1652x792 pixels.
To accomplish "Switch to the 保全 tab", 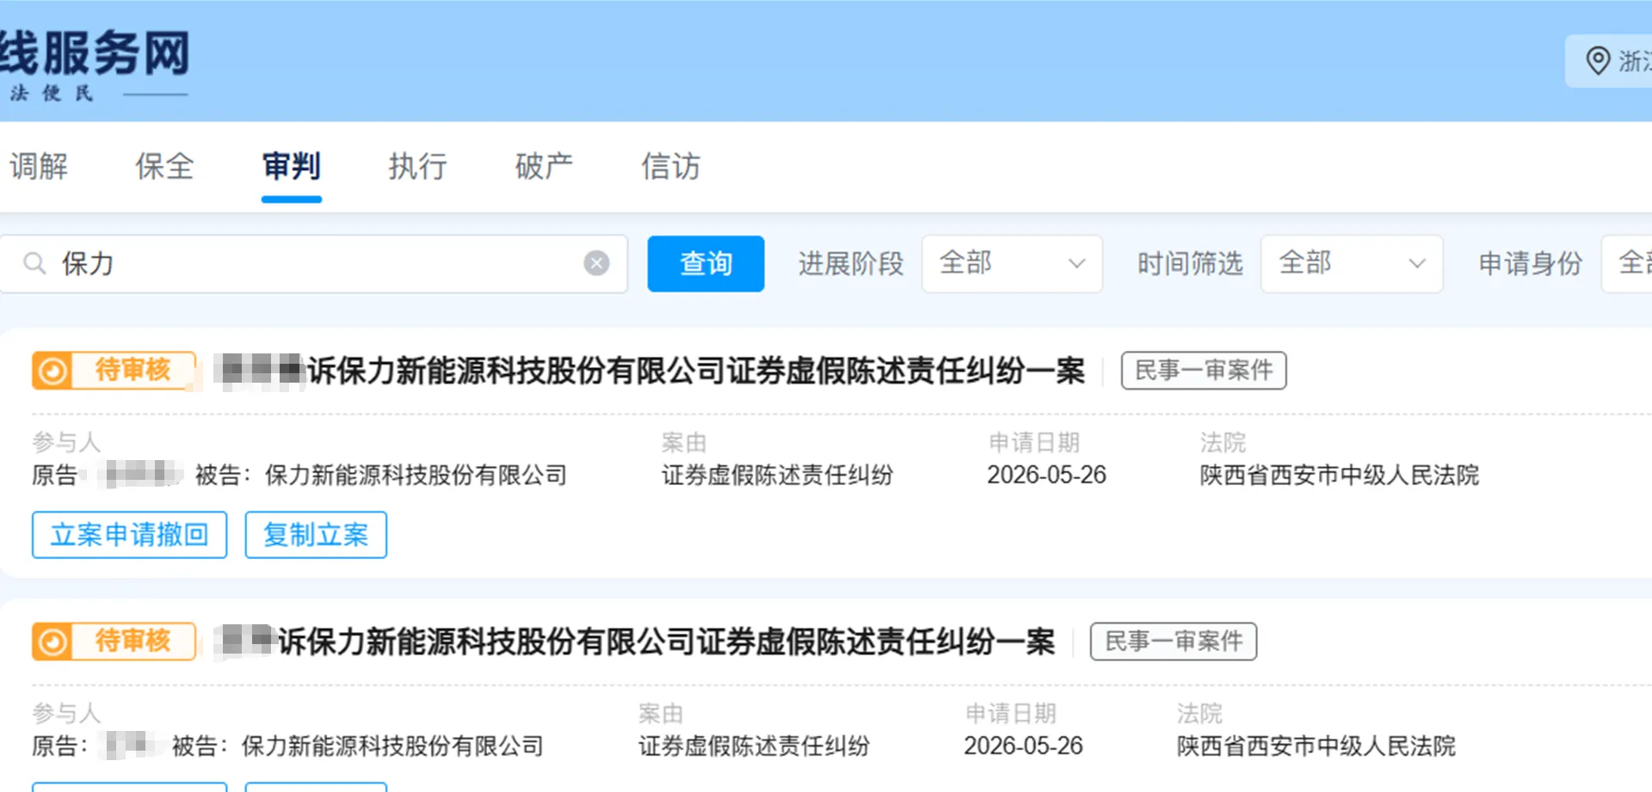I will [x=164, y=166].
